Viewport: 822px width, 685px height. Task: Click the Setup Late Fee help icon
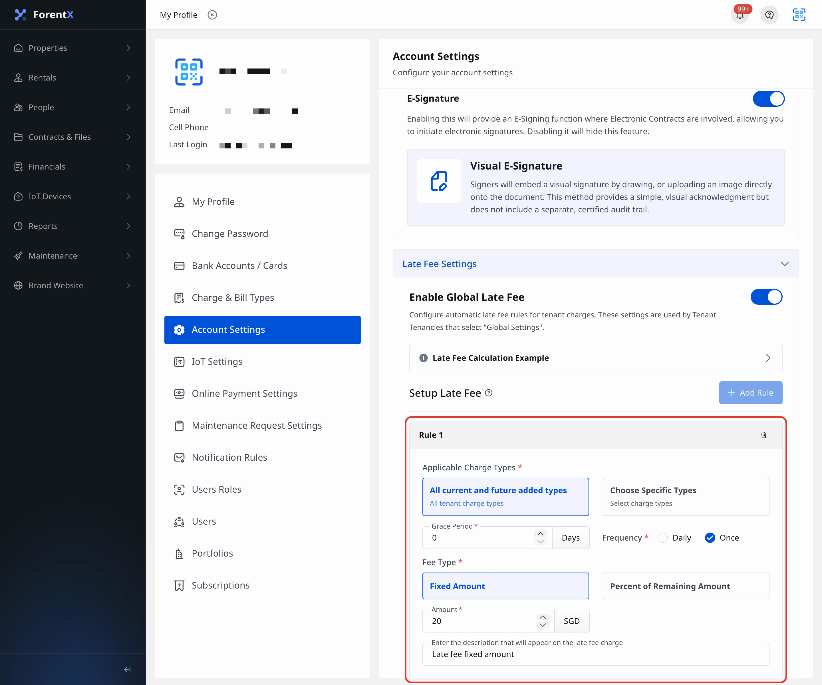pos(489,393)
